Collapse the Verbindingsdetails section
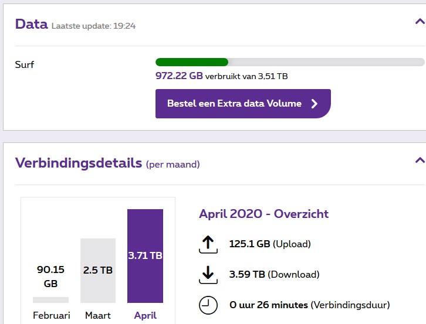The width and height of the screenshot is (426, 324). [x=419, y=160]
